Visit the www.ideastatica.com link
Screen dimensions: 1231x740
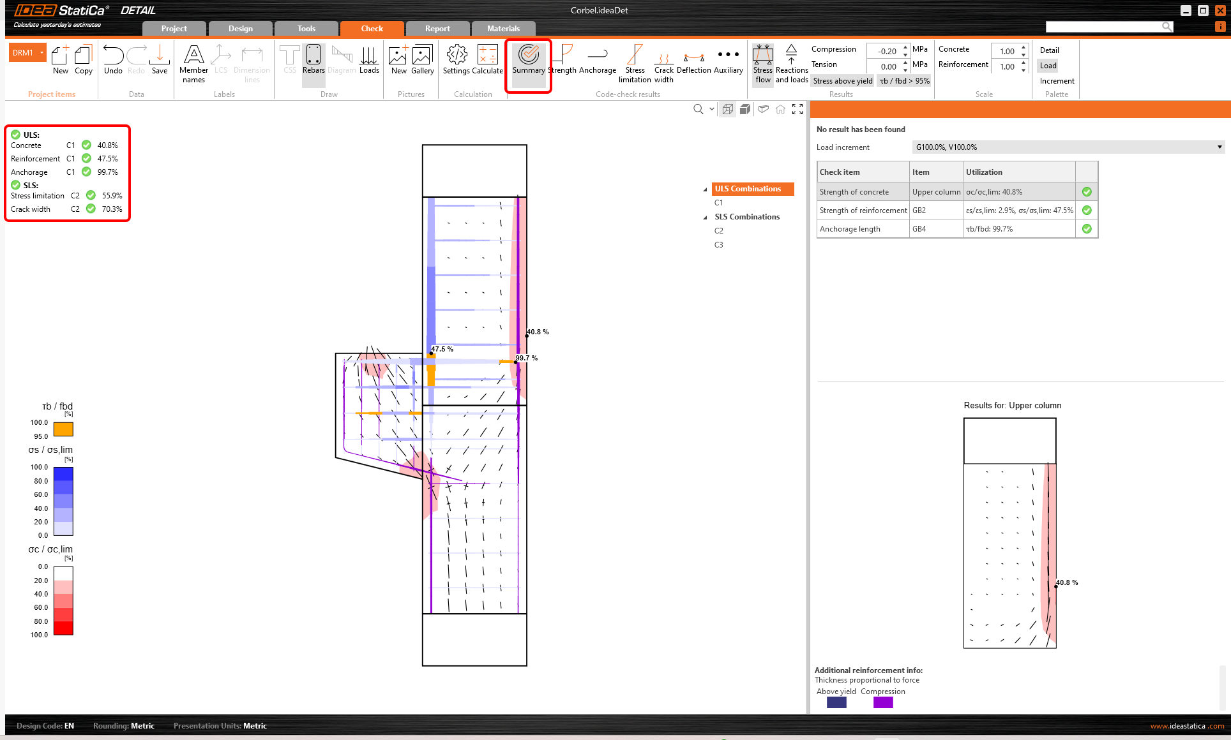coord(1186,726)
